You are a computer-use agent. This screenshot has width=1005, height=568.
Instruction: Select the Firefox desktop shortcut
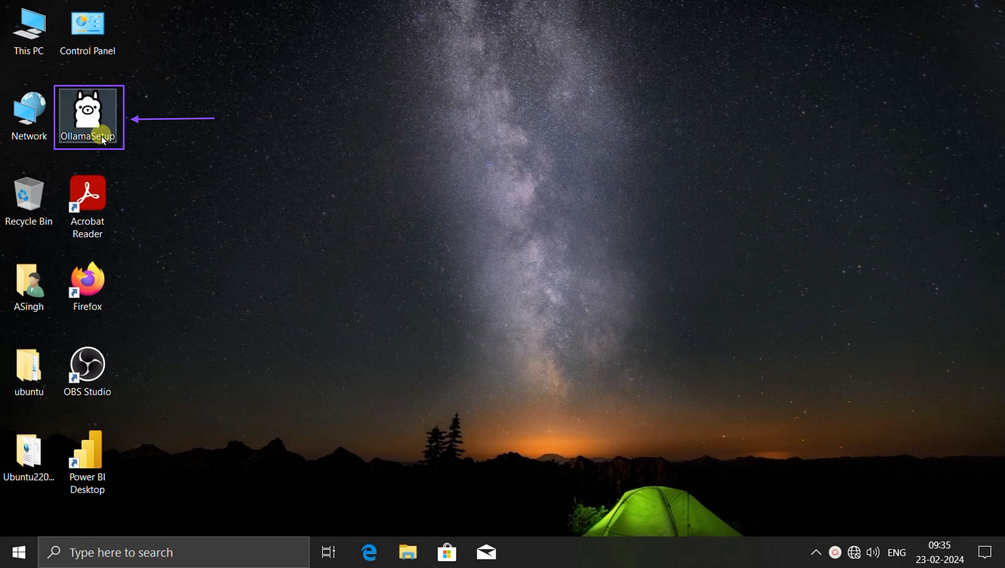pos(87,281)
